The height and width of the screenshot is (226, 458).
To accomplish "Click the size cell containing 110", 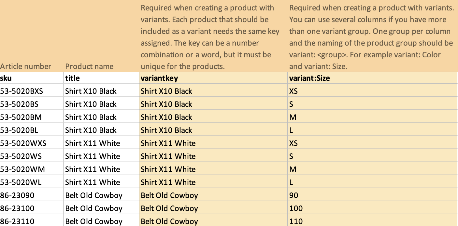I will pos(373,220).
